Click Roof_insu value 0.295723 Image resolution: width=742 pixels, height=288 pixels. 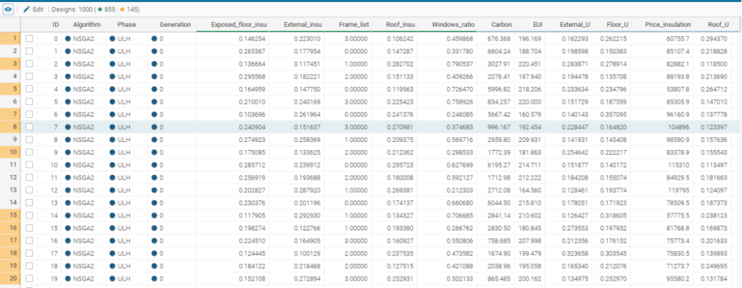click(400, 165)
